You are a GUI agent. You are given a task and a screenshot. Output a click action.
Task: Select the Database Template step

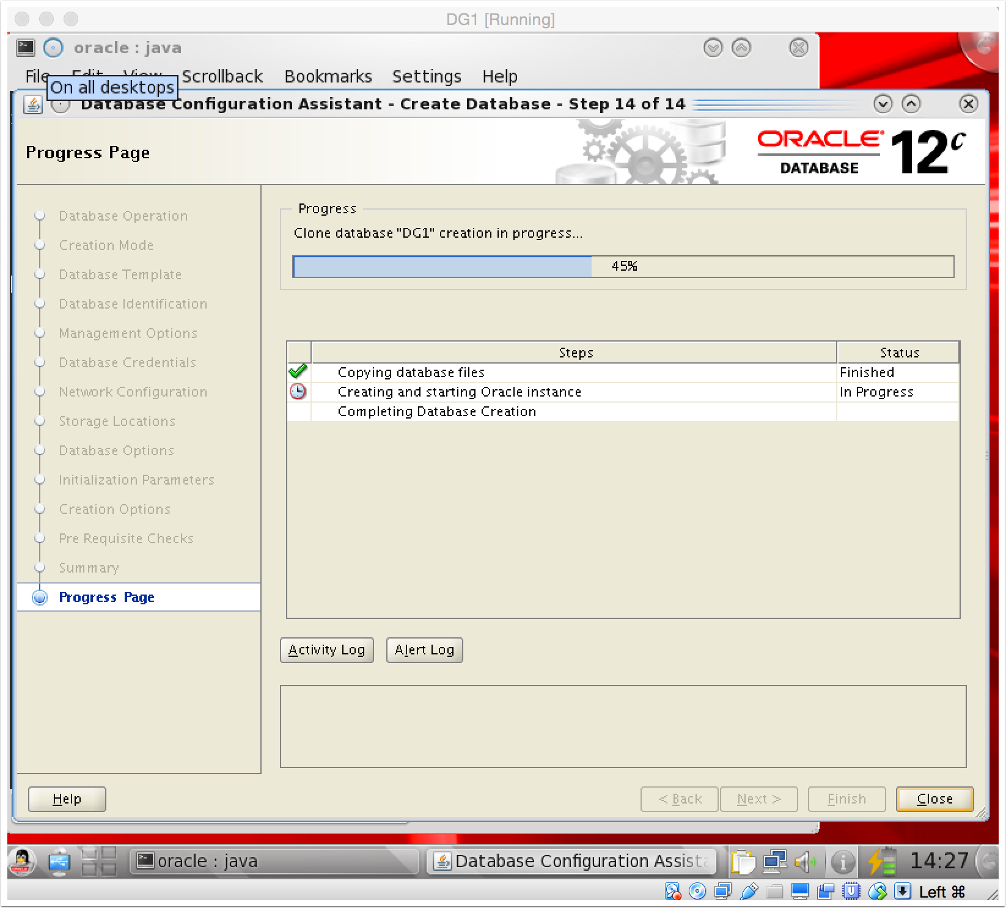(x=120, y=274)
